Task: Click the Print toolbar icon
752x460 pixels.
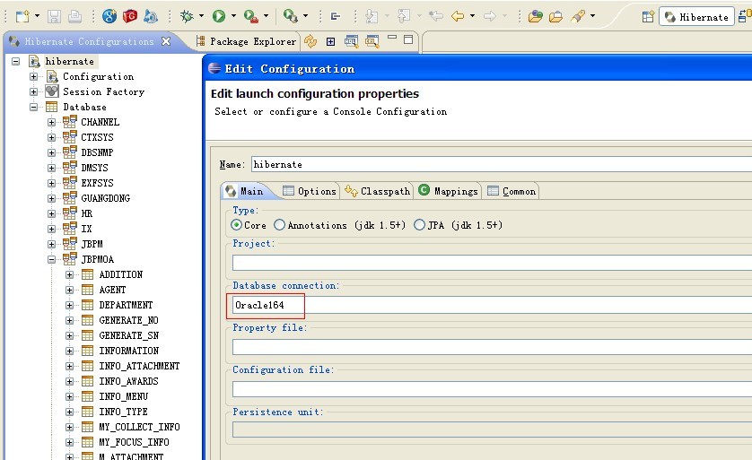Action: (74, 17)
